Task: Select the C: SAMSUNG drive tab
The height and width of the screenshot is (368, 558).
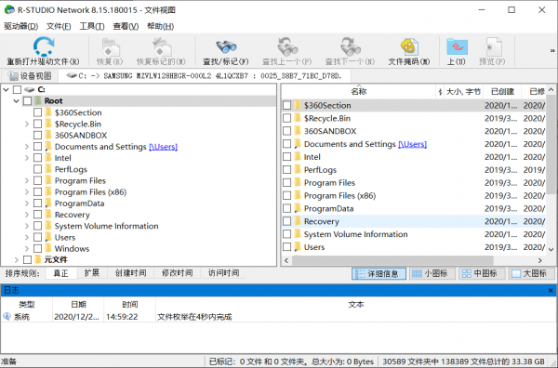Action: tap(205, 75)
